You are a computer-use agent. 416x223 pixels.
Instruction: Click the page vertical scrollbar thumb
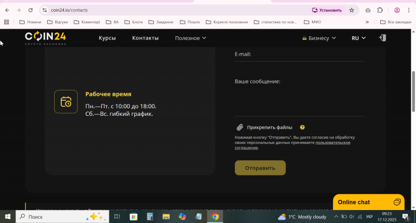413,91
